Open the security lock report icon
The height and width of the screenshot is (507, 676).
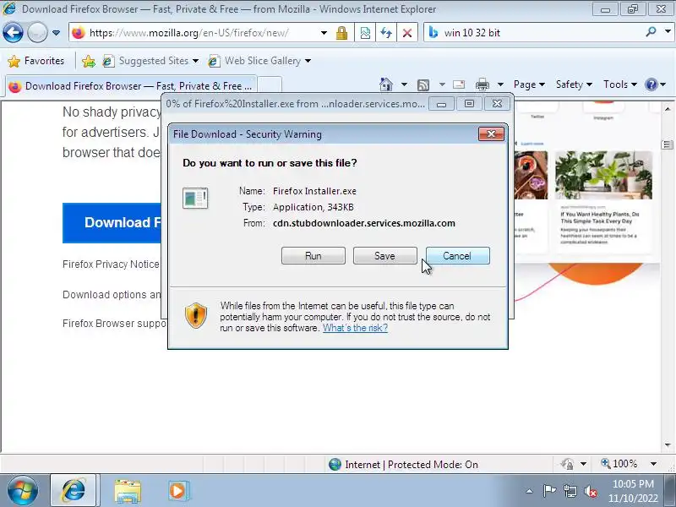pyautogui.click(x=342, y=33)
